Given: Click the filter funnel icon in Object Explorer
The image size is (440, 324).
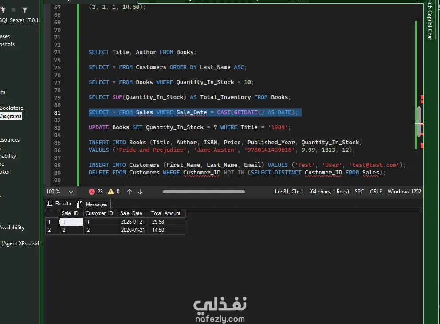Looking at the screenshot, I should (25, 10).
